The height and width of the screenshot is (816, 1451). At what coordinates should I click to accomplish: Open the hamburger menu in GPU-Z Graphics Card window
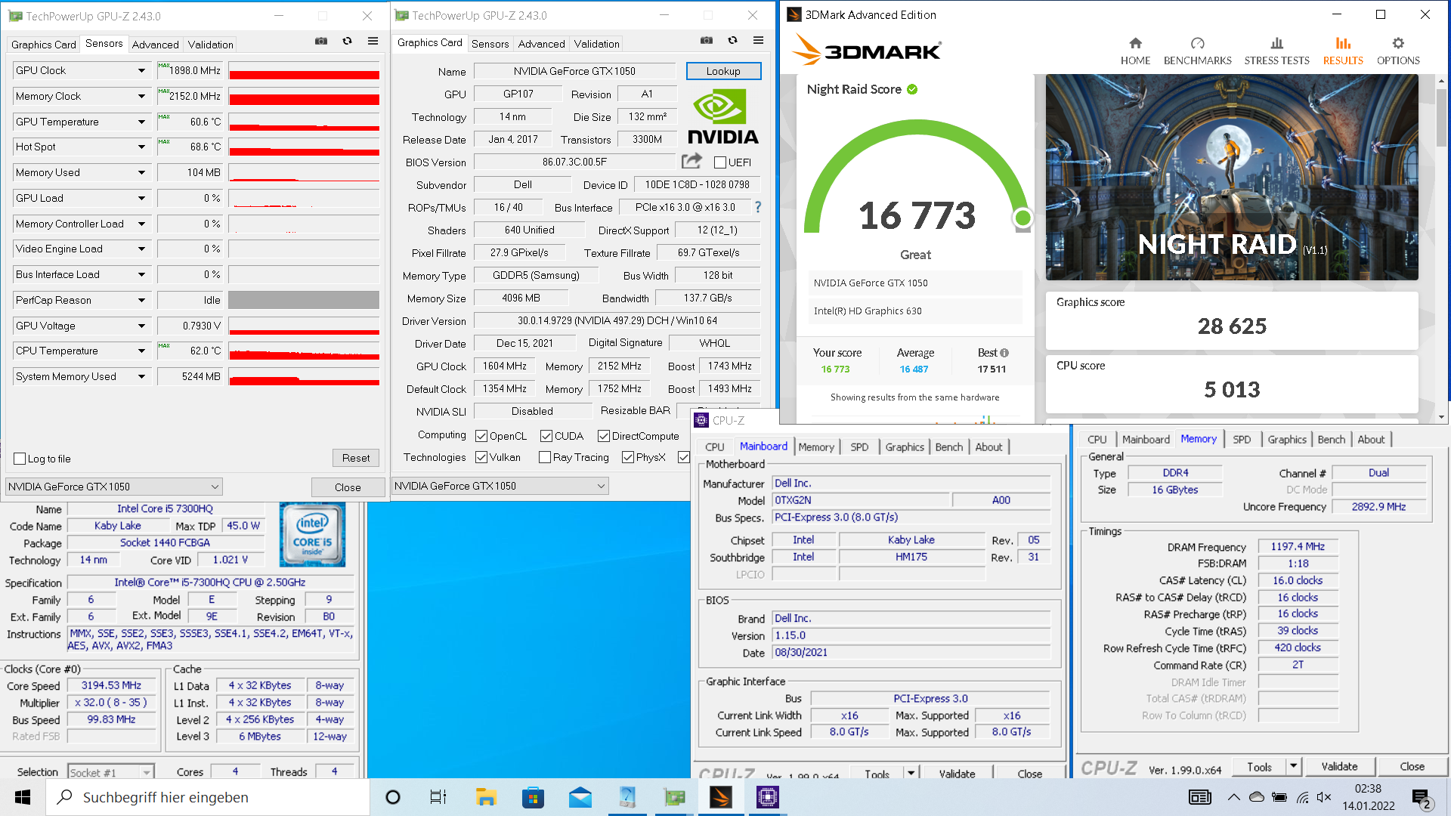(758, 41)
